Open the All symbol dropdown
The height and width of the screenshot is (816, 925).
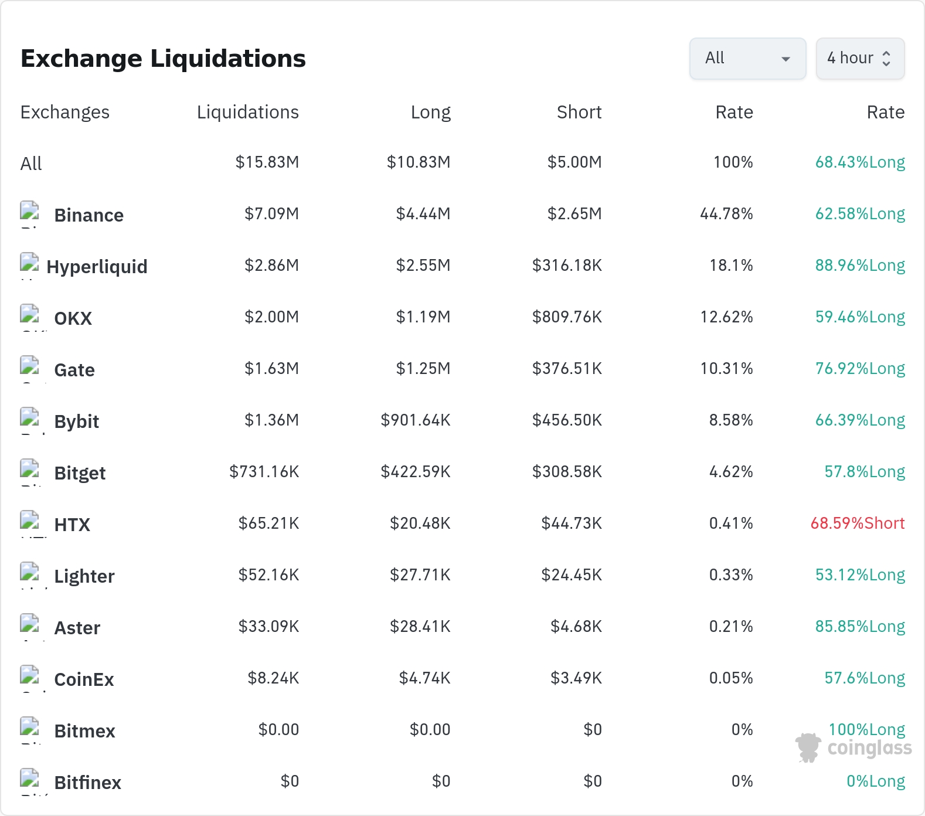point(747,59)
